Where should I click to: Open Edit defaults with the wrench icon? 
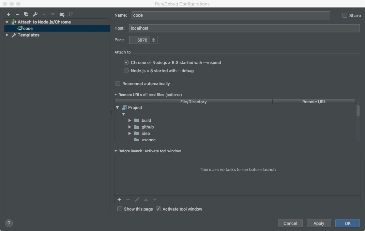coord(35,14)
